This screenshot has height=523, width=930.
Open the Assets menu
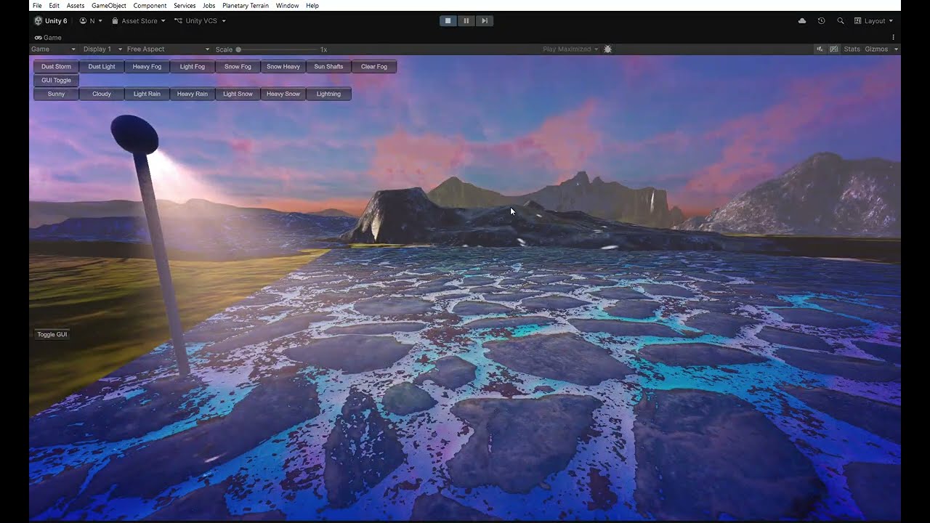click(76, 6)
